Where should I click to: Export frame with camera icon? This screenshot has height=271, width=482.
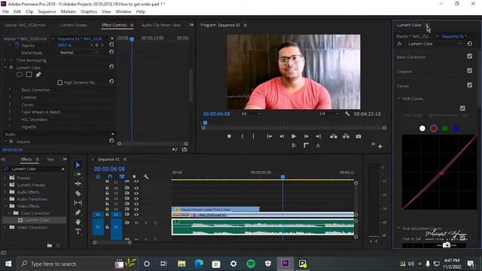(x=358, y=136)
